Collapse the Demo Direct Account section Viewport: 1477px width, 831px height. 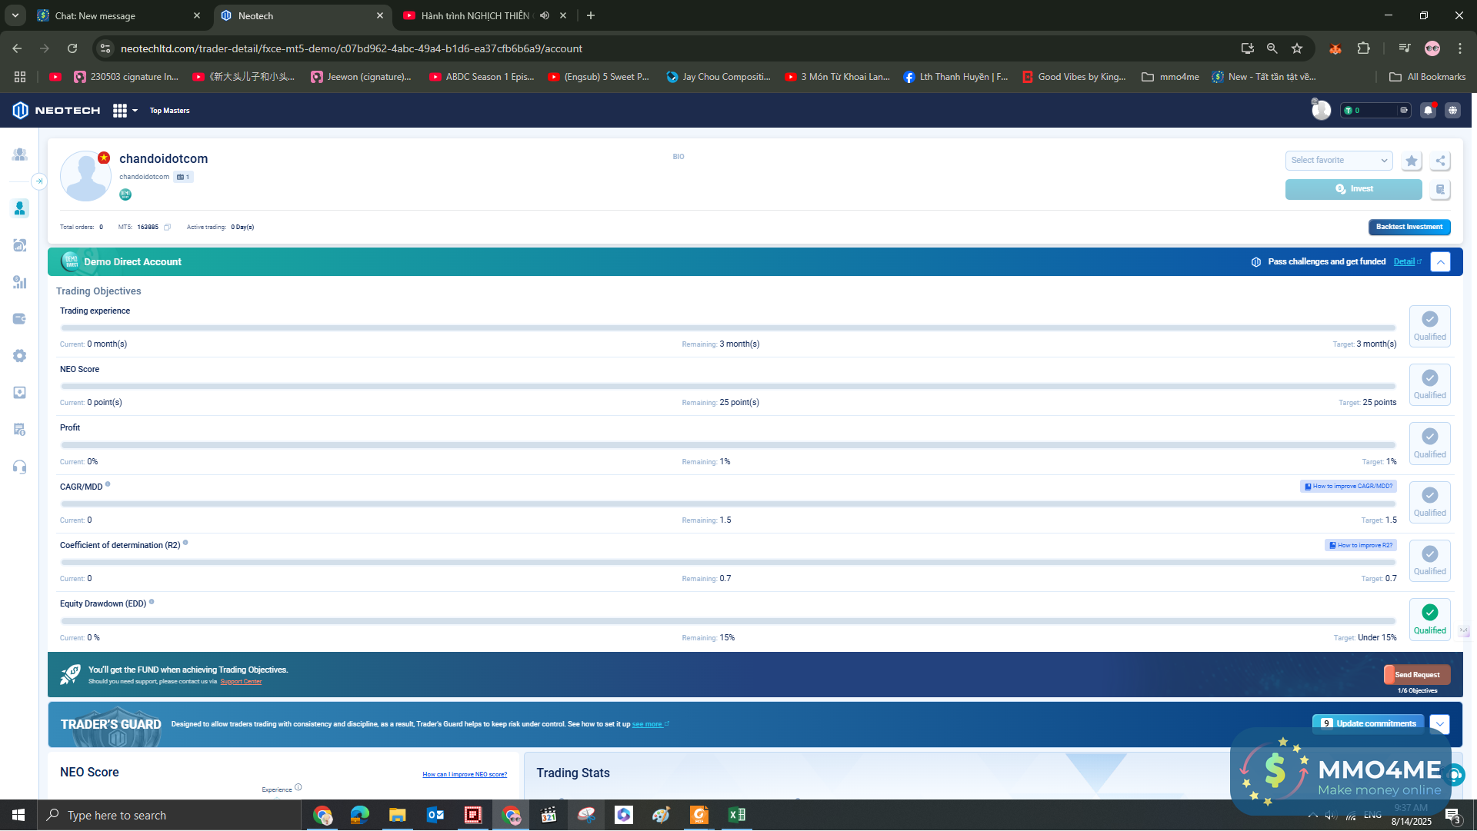click(1440, 262)
